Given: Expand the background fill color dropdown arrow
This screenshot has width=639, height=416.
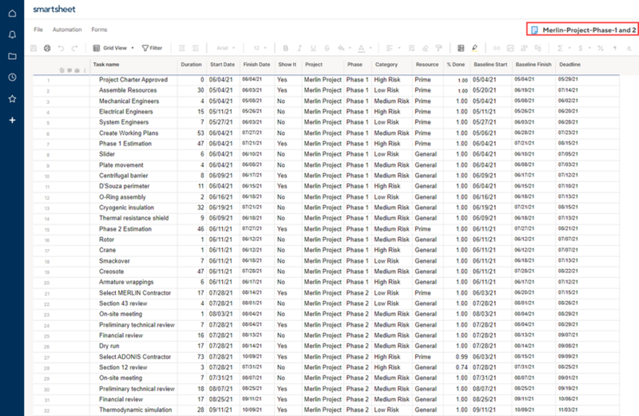Looking at the screenshot, I should 350,48.
